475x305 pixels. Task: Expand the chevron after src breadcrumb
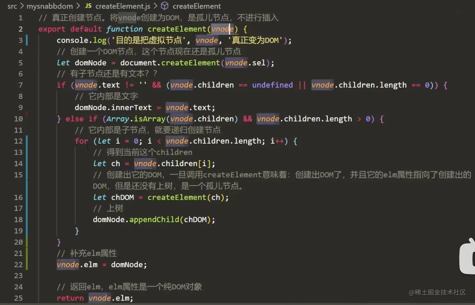(22, 6)
